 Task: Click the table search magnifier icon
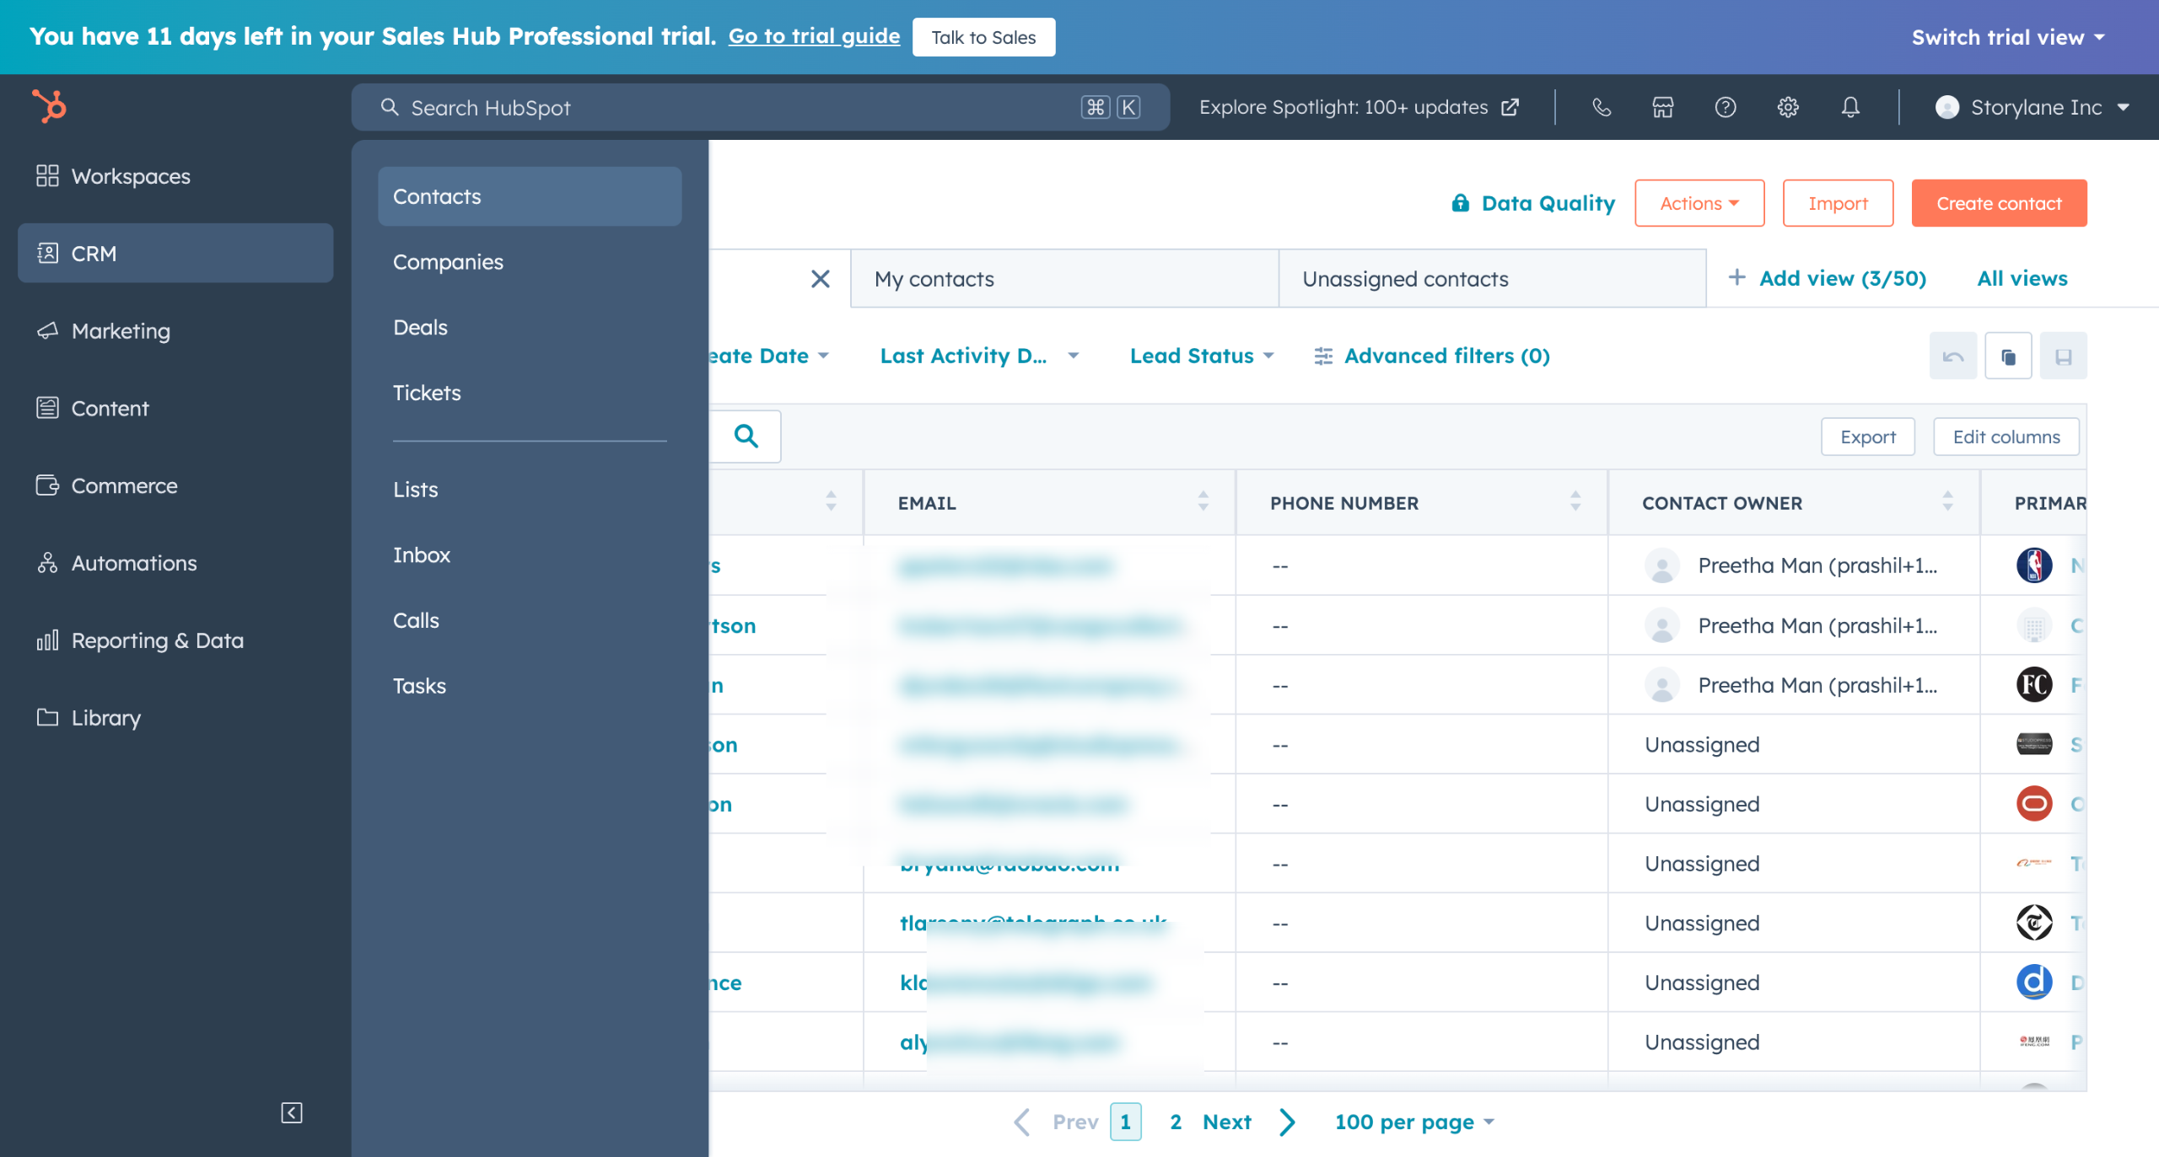[746, 437]
